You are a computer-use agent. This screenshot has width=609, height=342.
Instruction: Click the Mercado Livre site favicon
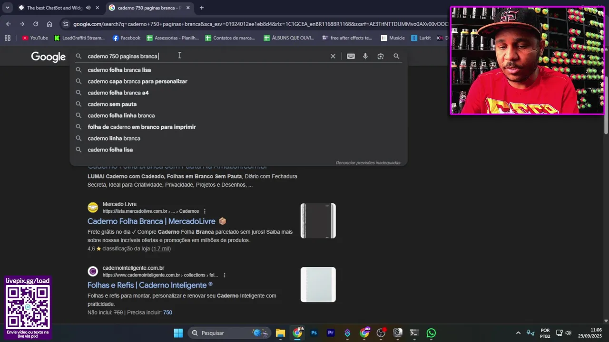tap(93, 208)
